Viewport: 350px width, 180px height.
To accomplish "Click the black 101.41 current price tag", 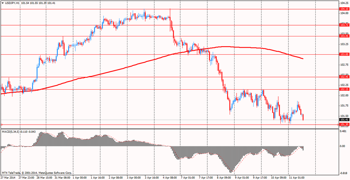I will [344, 110].
